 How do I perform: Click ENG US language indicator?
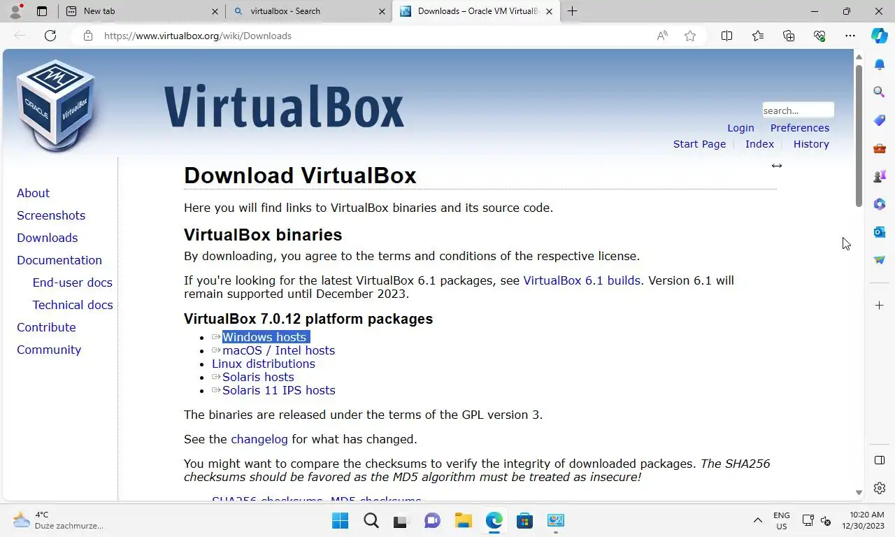pos(782,520)
